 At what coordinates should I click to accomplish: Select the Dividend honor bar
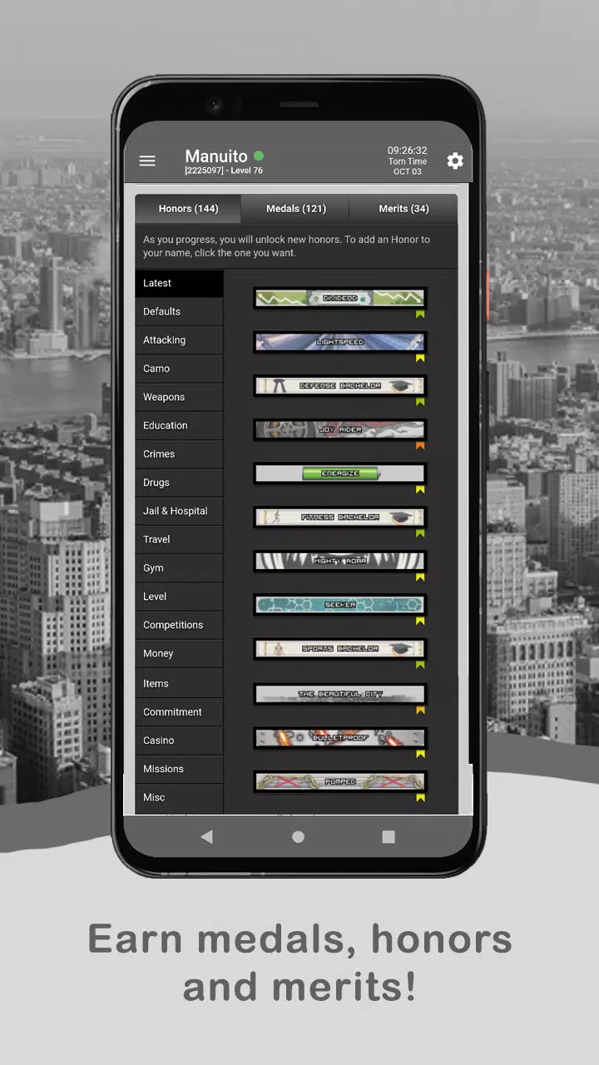(x=339, y=298)
